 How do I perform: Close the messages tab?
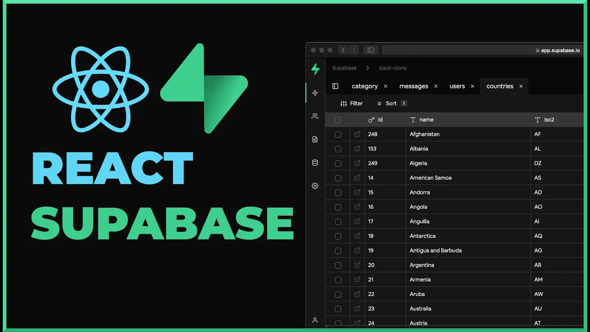[436, 86]
